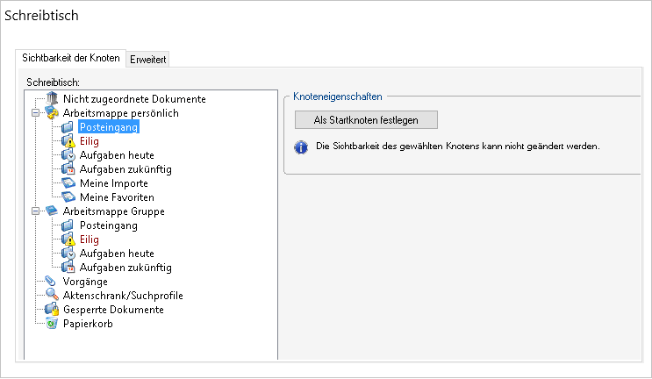652x379 pixels.
Task: Click the Arbeitsmappe persönlich key icon
Action: coord(52,112)
